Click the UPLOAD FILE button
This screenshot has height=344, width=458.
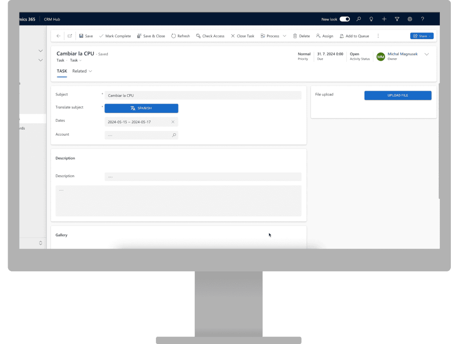pyautogui.click(x=397, y=96)
